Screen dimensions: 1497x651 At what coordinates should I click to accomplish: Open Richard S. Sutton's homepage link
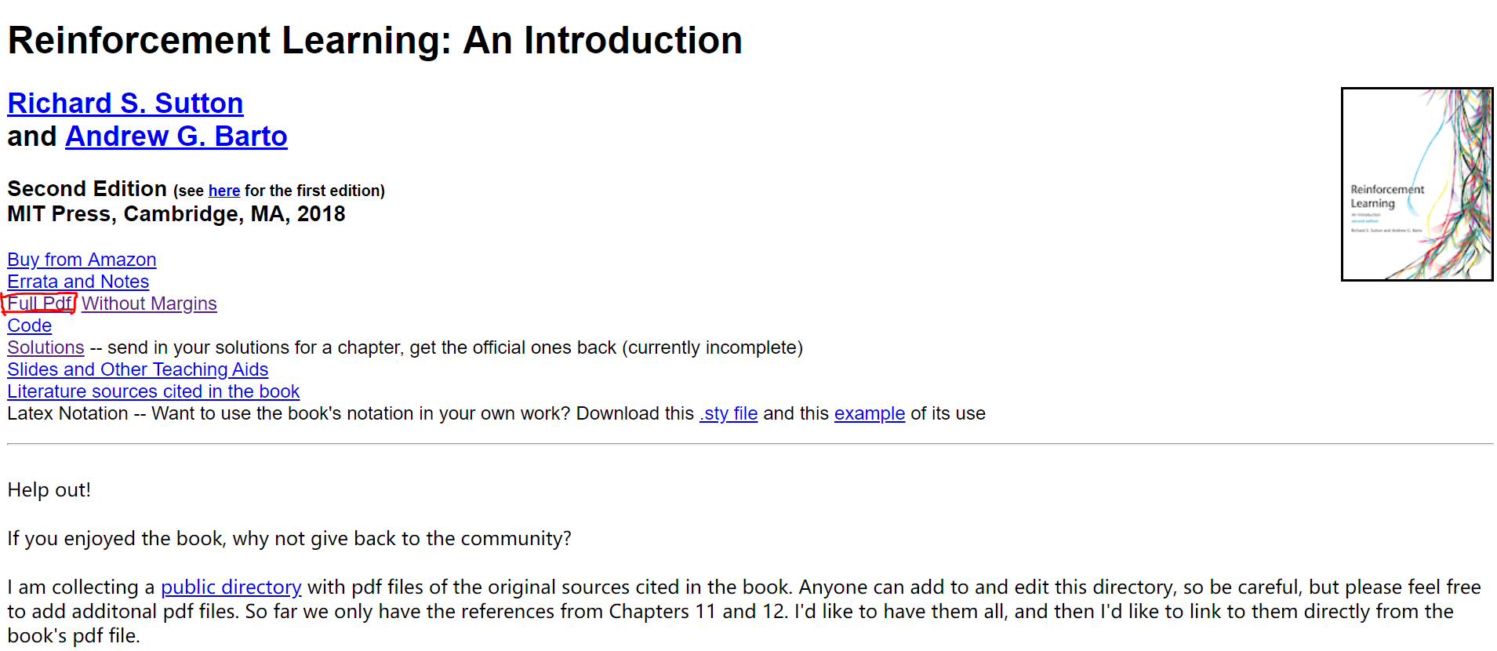tap(125, 103)
